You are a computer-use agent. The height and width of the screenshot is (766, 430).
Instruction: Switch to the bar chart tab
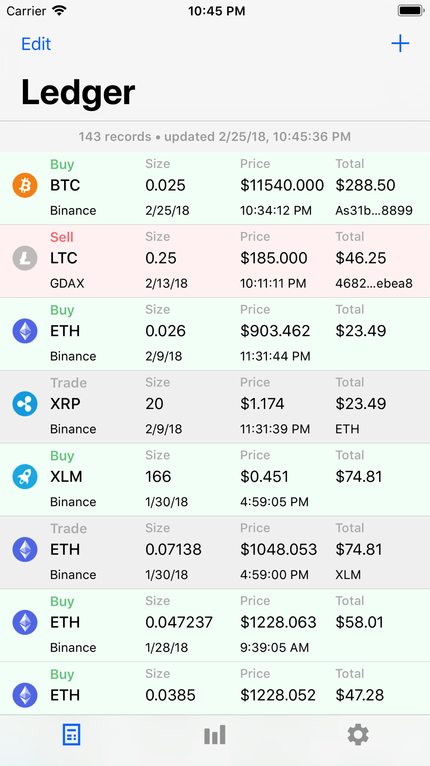pos(215,735)
